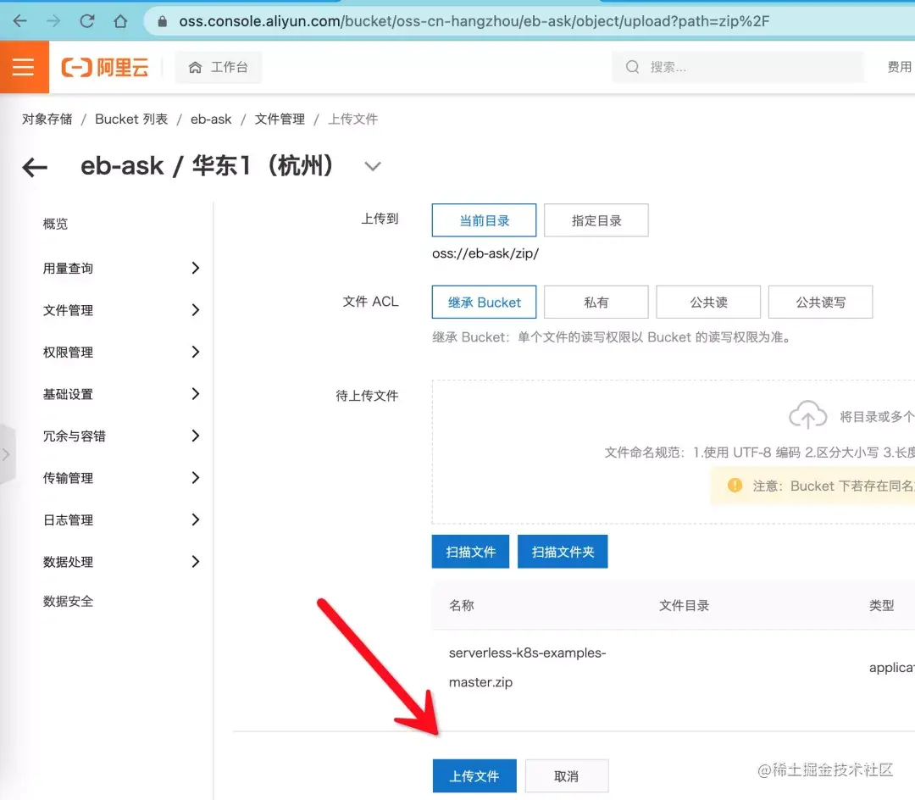Go to Bucket 列表 in the breadcrumb
Viewport: 915px width, 800px height.
(x=131, y=119)
